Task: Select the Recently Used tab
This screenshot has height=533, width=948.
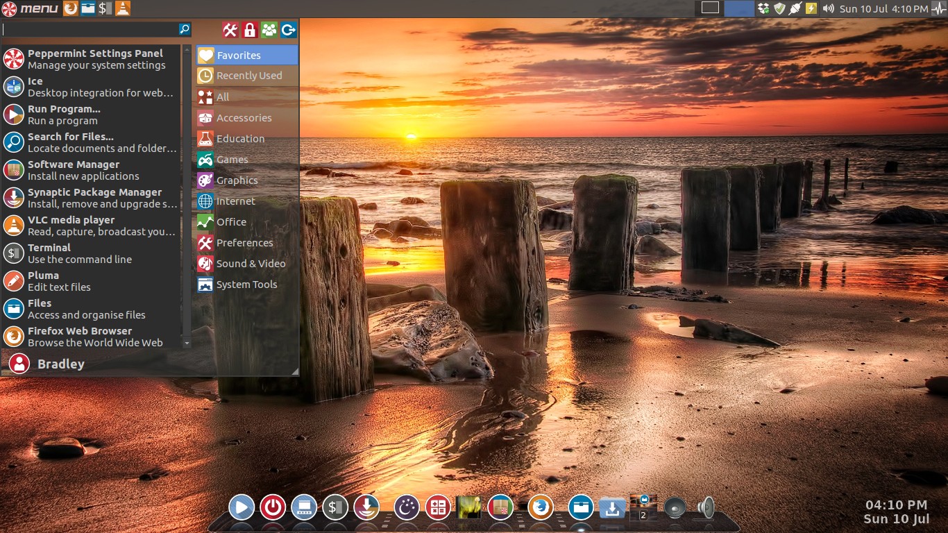Action: click(x=248, y=76)
